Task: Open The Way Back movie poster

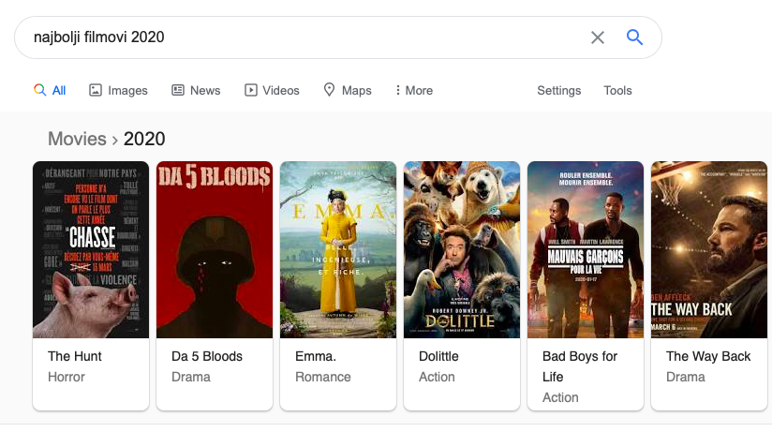Action: [x=709, y=250]
